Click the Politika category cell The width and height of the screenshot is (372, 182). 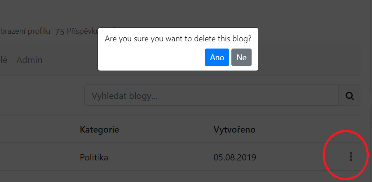click(94, 157)
